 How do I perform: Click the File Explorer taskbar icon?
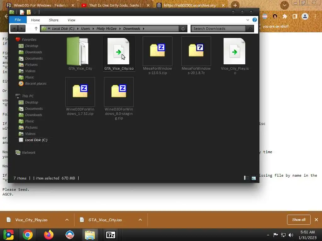tap(90, 235)
